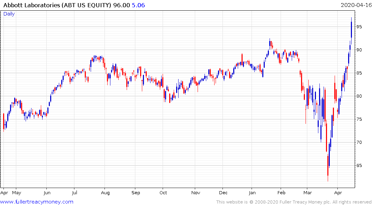The width and height of the screenshot is (372, 207).
Task: Click the 'Aug' month axis label
Action: 105,193
